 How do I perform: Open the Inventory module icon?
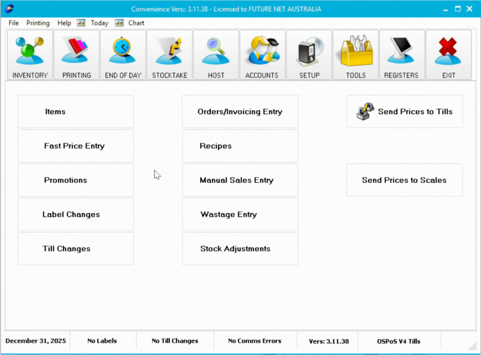pos(30,55)
